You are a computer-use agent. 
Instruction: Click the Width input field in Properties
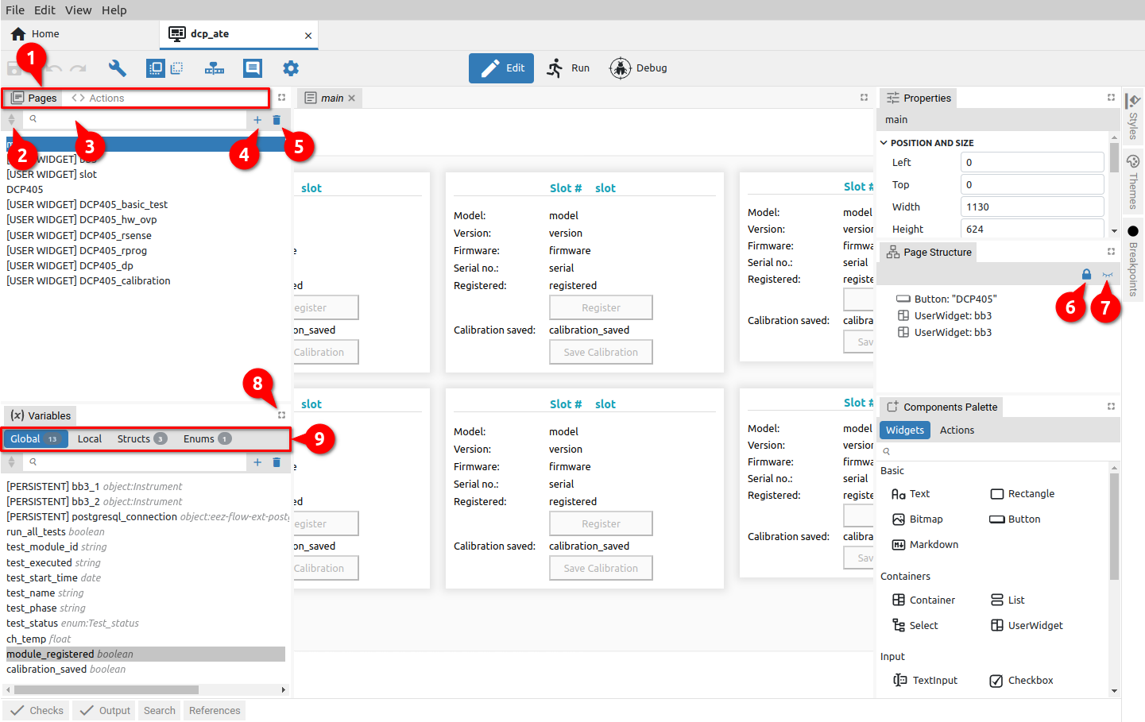pyautogui.click(x=1032, y=207)
